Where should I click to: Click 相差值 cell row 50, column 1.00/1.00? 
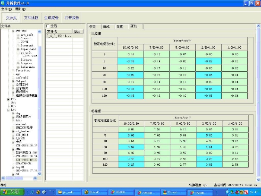coord(235,153)
